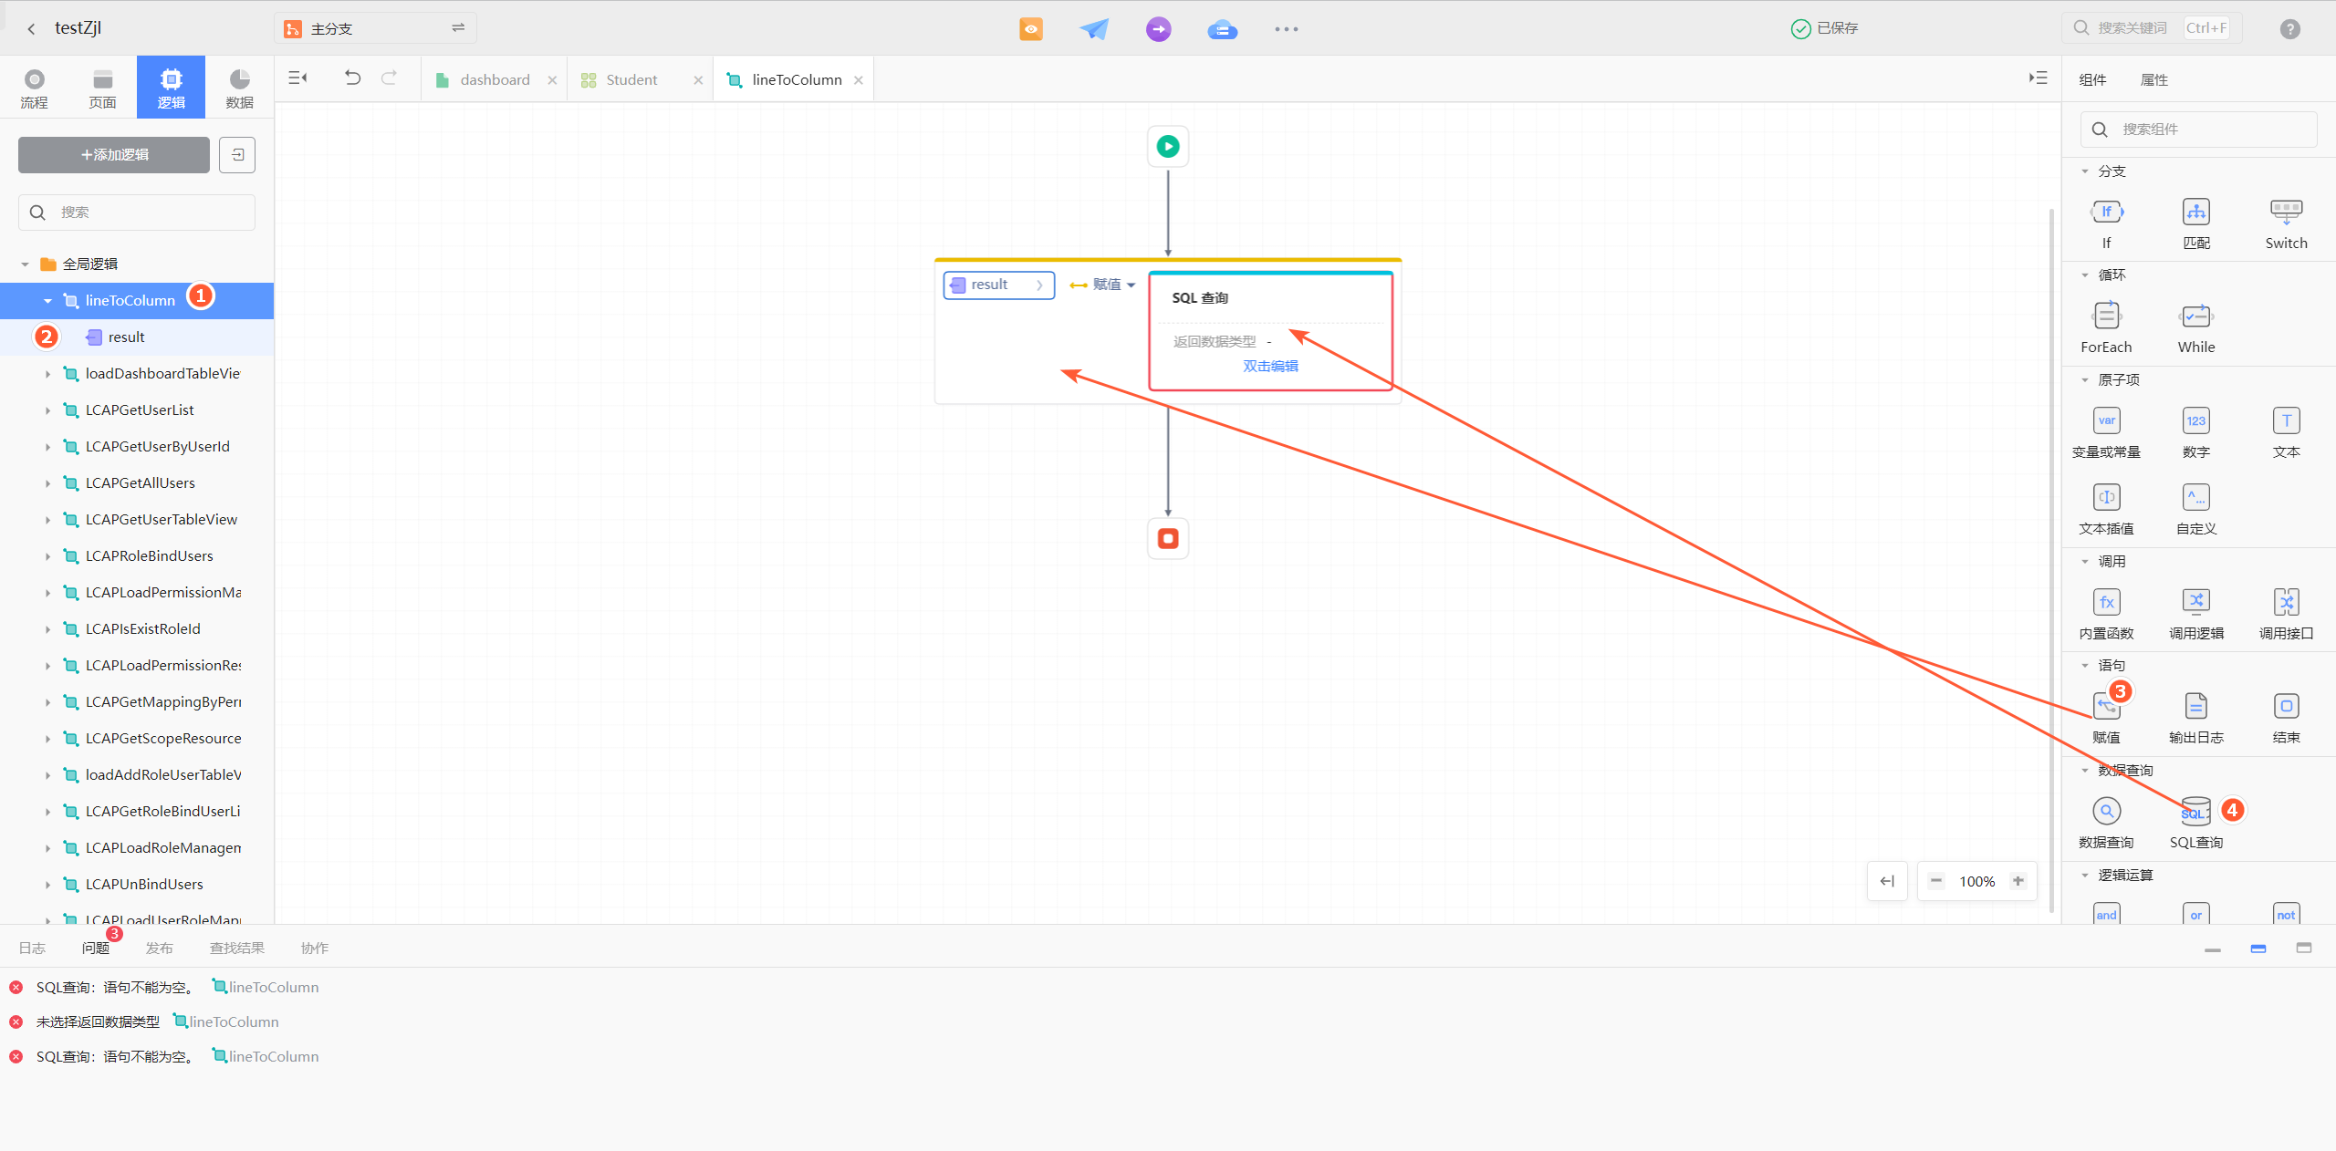Collapse the right component panel
This screenshot has width=2336, height=1151.
coord(2039,78)
